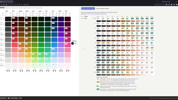Screen dimensions: 178x100
Task: Delete the Yellow column using its trash icon
Action: (x=29, y=71)
